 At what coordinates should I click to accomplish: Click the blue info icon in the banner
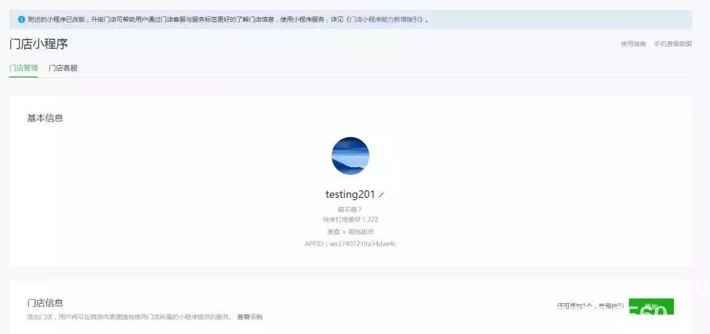(21, 20)
